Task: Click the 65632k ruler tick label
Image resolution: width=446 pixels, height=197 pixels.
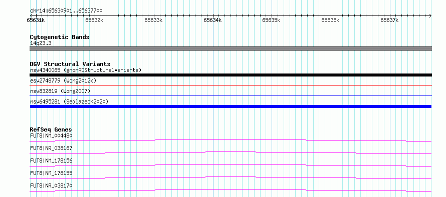Action: coord(94,20)
